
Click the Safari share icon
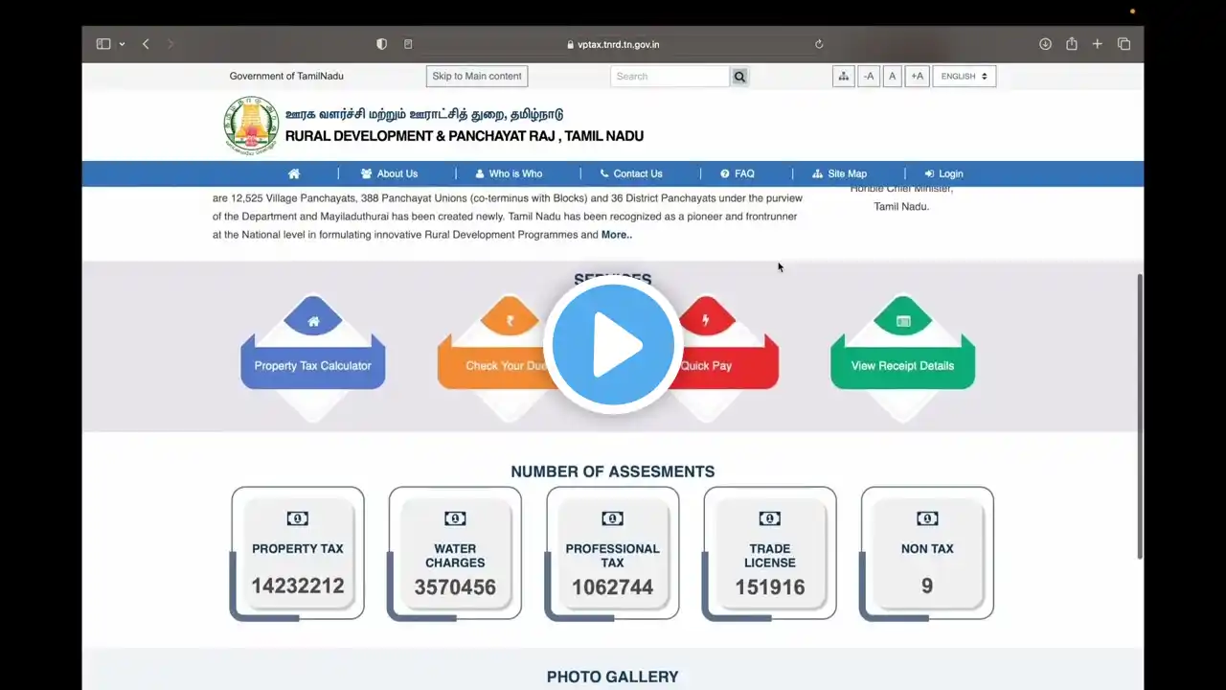click(x=1072, y=44)
